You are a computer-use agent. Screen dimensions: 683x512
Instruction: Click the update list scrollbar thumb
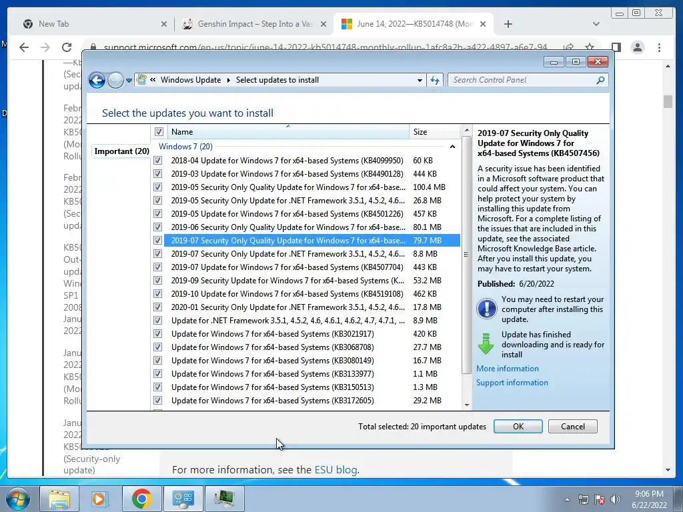[x=466, y=255]
